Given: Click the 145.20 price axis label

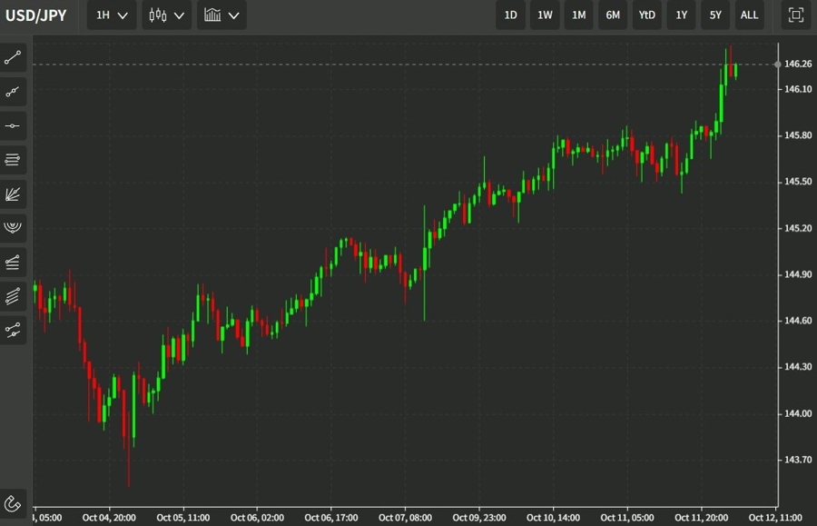Looking at the screenshot, I should (798, 228).
